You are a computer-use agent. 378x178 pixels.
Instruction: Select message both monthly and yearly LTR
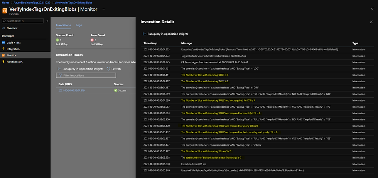[x=229, y=132]
